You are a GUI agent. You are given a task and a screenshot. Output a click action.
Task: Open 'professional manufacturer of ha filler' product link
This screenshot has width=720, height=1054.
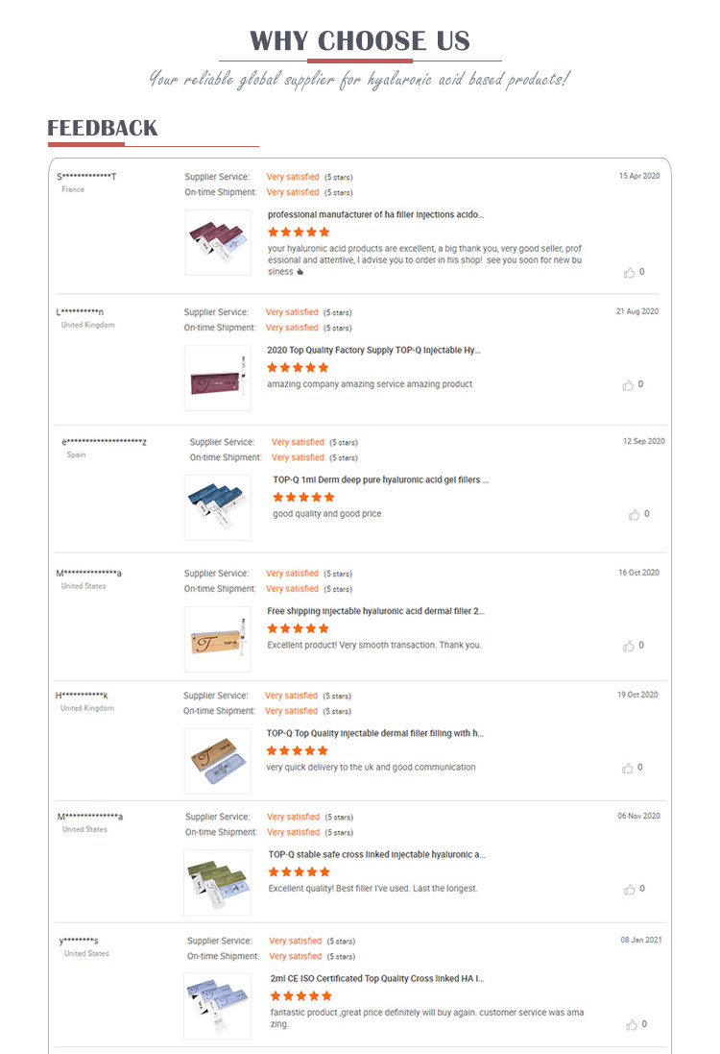[375, 214]
